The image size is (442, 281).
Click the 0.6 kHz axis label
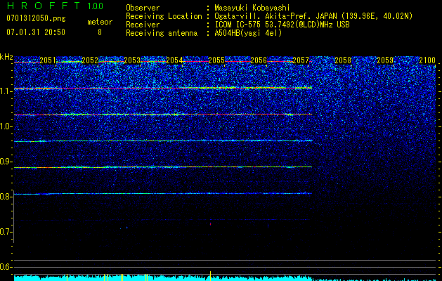pyautogui.click(x=6, y=267)
